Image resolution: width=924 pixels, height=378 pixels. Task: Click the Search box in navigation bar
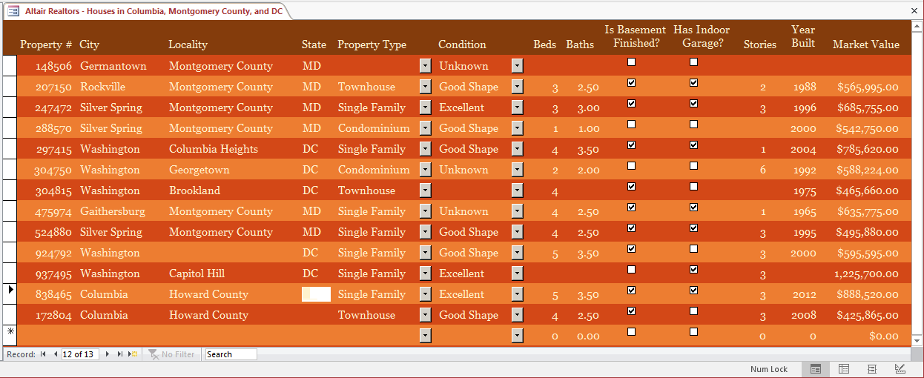pyautogui.click(x=231, y=354)
